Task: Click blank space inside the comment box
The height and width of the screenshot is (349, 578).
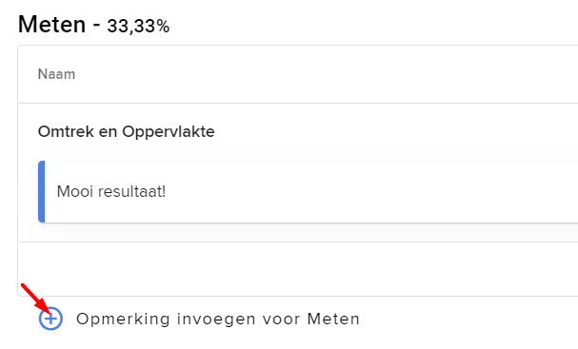Action: 369,191
